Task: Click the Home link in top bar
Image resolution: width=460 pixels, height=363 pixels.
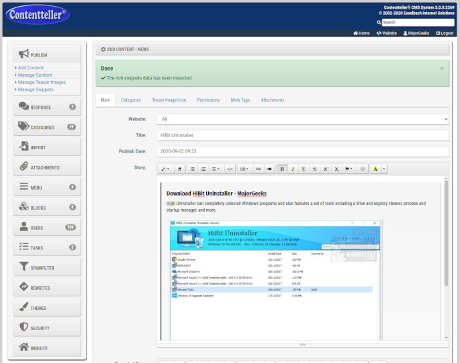Action: click(361, 33)
